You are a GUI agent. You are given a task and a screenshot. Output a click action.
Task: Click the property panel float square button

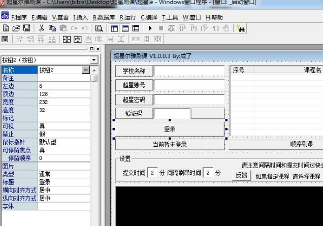click(x=92, y=49)
